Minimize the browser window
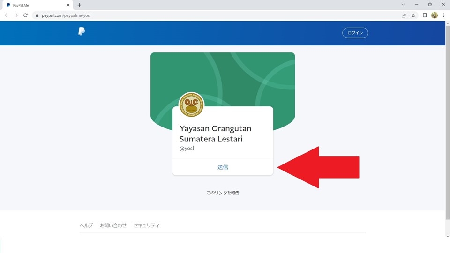The width and height of the screenshot is (450, 253). pos(416,5)
